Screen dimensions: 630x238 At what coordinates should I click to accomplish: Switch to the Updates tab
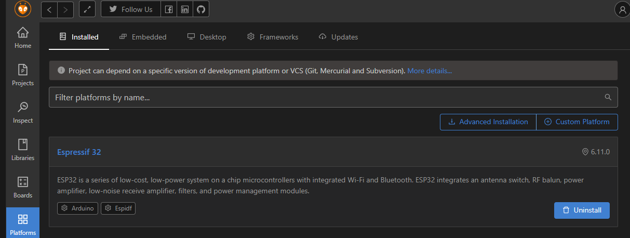[x=338, y=37]
